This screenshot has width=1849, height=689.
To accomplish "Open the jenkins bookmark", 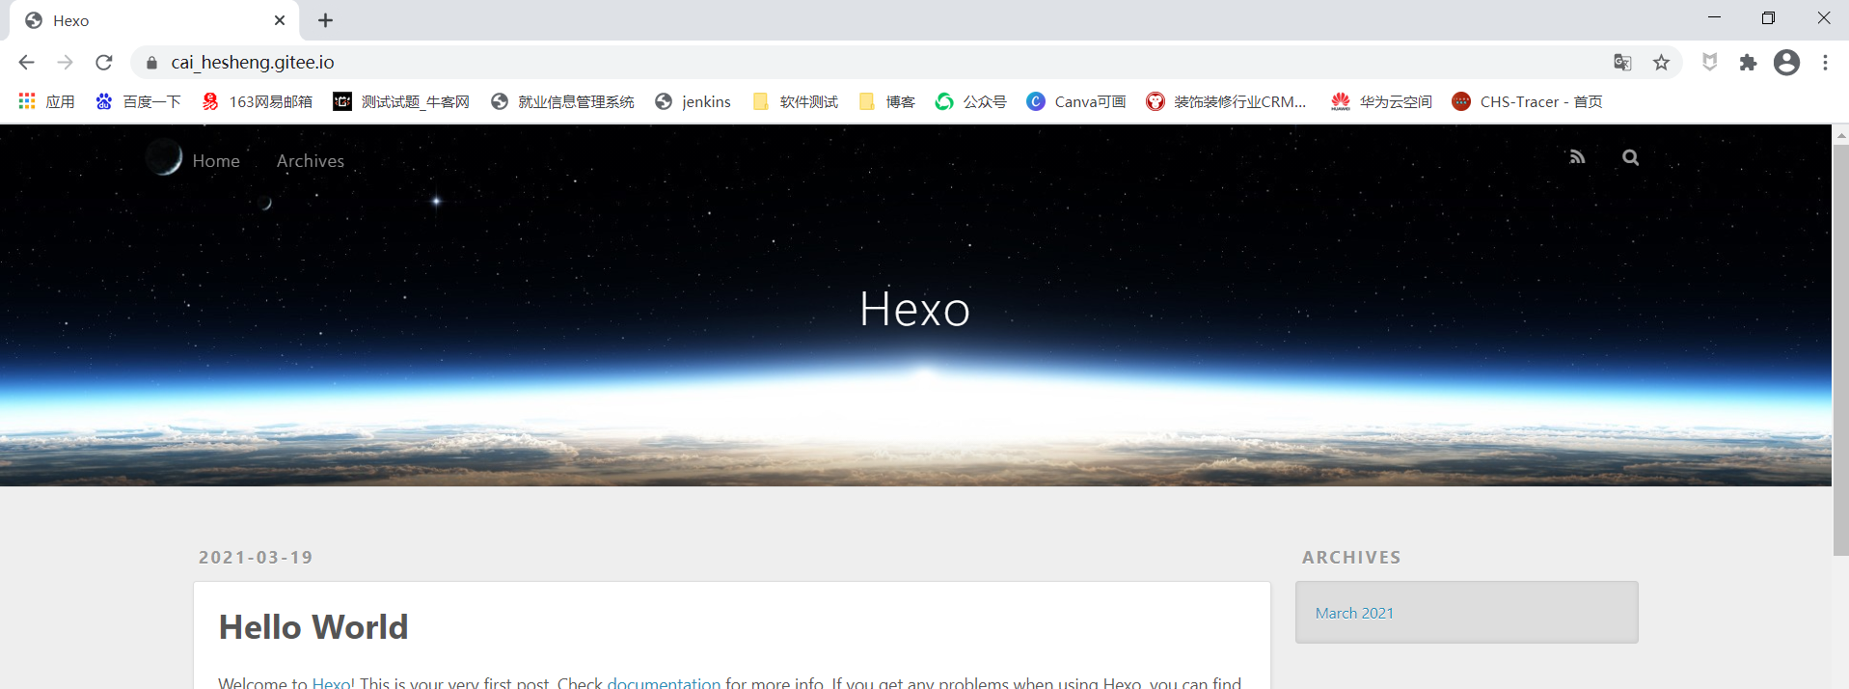I will pyautogui.click(x=693, y=101).
